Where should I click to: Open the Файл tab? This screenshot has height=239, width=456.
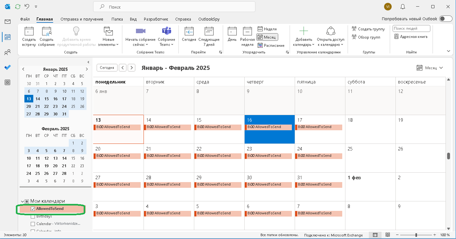coord(25,19)
